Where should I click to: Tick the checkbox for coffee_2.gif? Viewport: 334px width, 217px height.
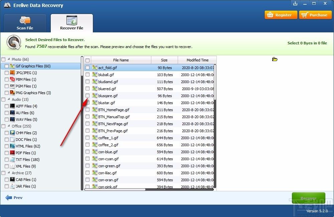88,145
